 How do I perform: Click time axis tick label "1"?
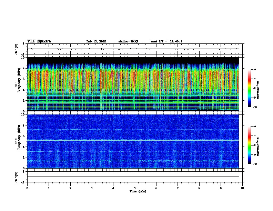tap(49, 188)
